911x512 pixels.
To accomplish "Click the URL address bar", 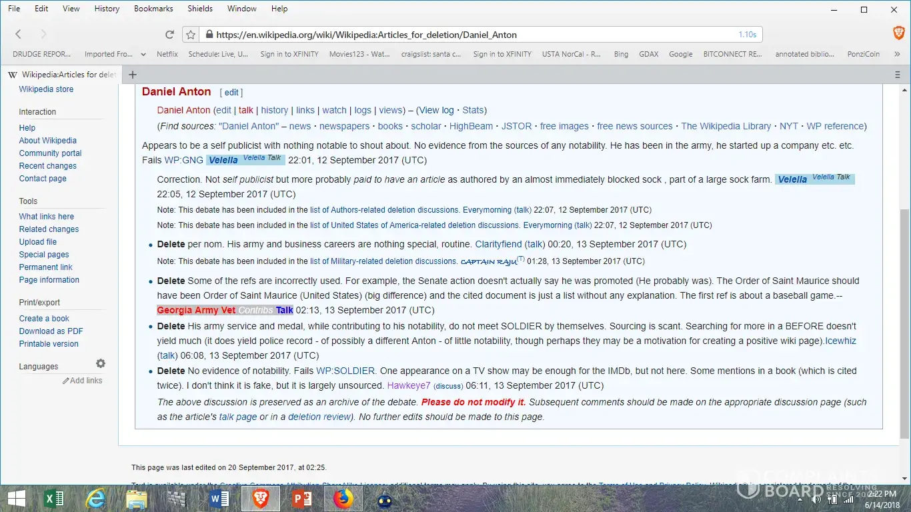I will coord(467,35).
